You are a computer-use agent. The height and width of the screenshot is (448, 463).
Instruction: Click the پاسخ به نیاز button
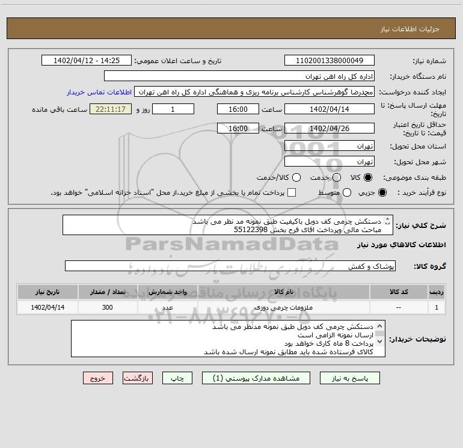coord(349,378)
